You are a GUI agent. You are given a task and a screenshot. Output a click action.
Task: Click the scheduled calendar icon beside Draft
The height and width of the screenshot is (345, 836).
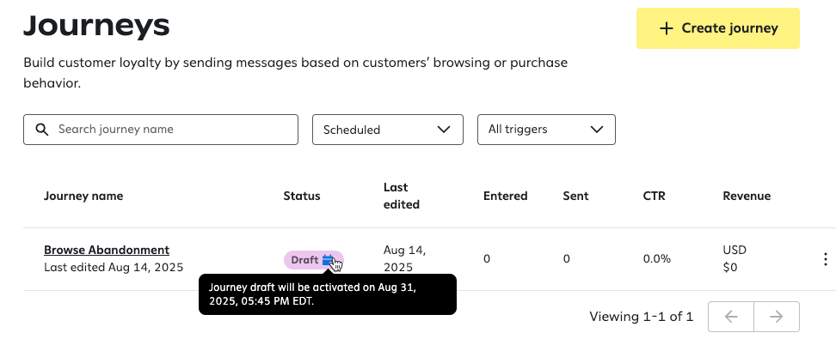tap(328, 260)
